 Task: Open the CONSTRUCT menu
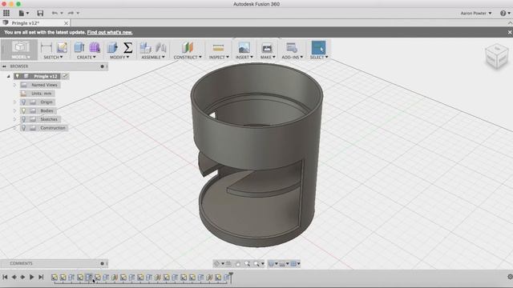[188, 57]
